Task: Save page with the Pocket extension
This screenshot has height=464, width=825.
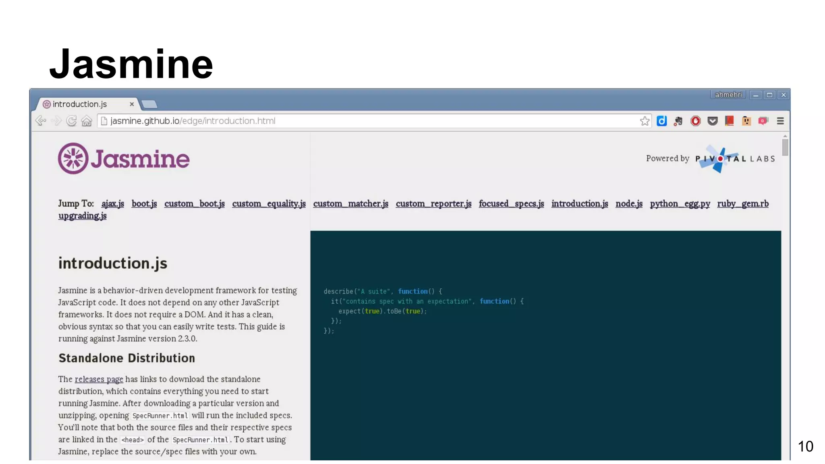Action: (x=713, y=121)
